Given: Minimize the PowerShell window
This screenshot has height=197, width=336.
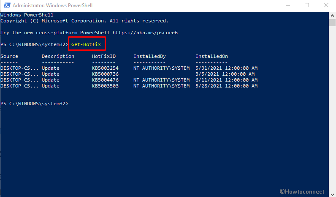Looking at the screenshot, I should tap(288, 5).
